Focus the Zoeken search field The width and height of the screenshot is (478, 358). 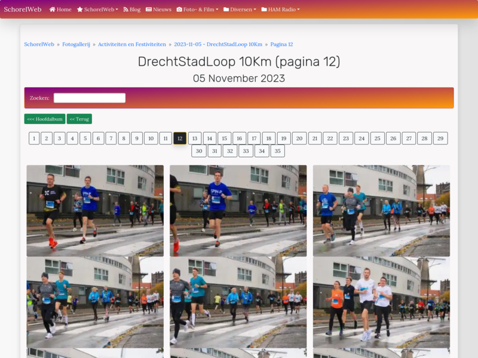tap(90, 98)
